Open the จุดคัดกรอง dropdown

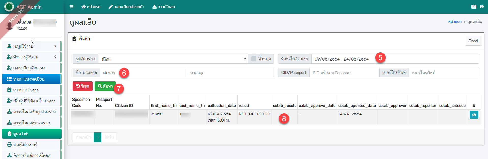pyautogui.click(x=173, y=59)
